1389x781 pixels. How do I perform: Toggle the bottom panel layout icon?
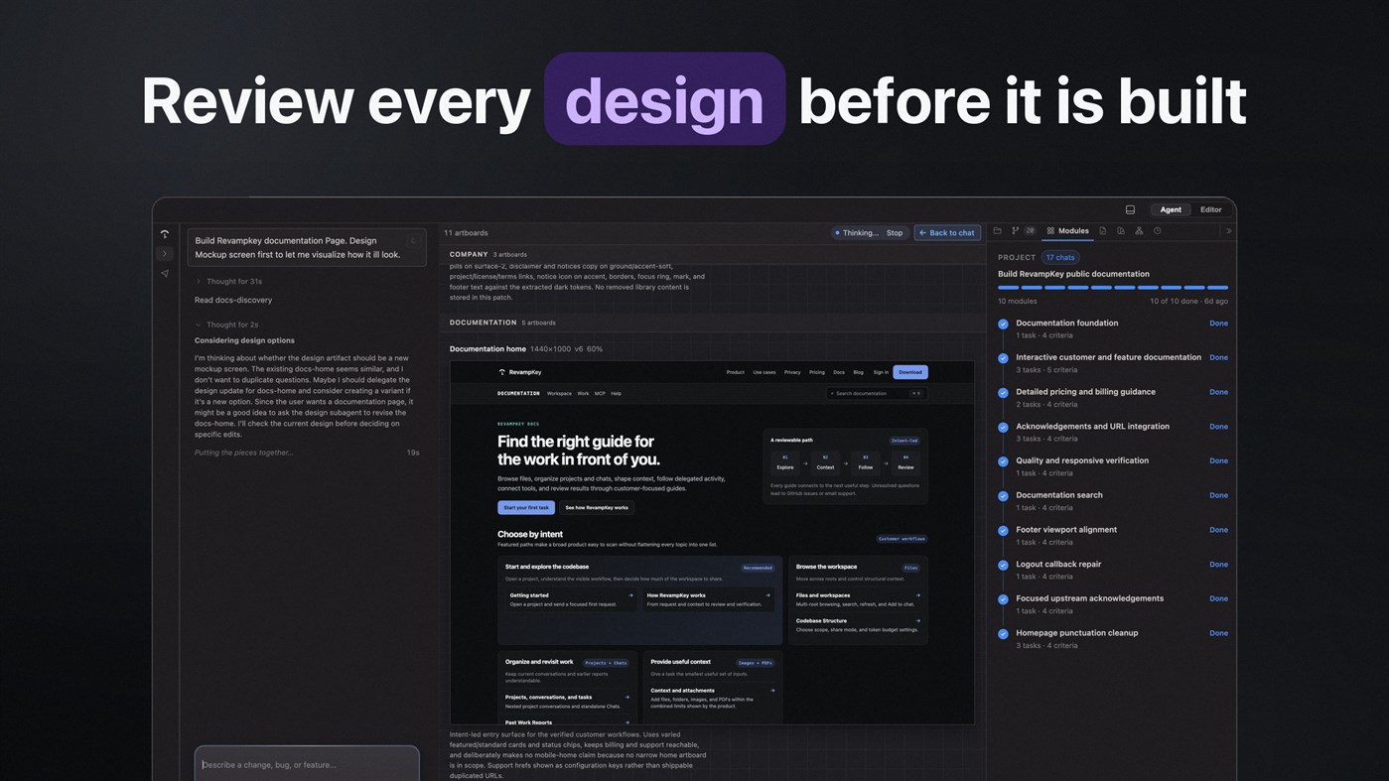1130,209
